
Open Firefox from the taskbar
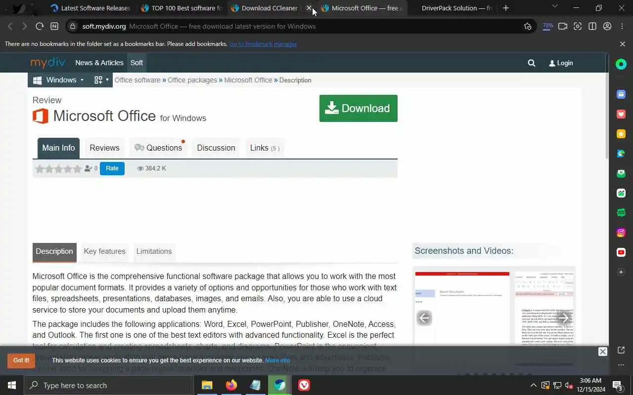coord(231,385)
